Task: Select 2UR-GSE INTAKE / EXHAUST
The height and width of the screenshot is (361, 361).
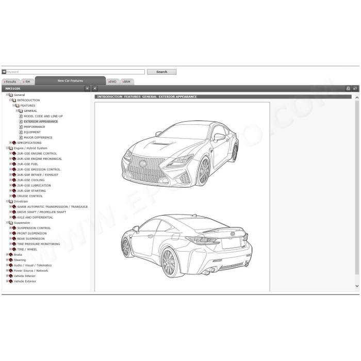Action: (38, 175)
